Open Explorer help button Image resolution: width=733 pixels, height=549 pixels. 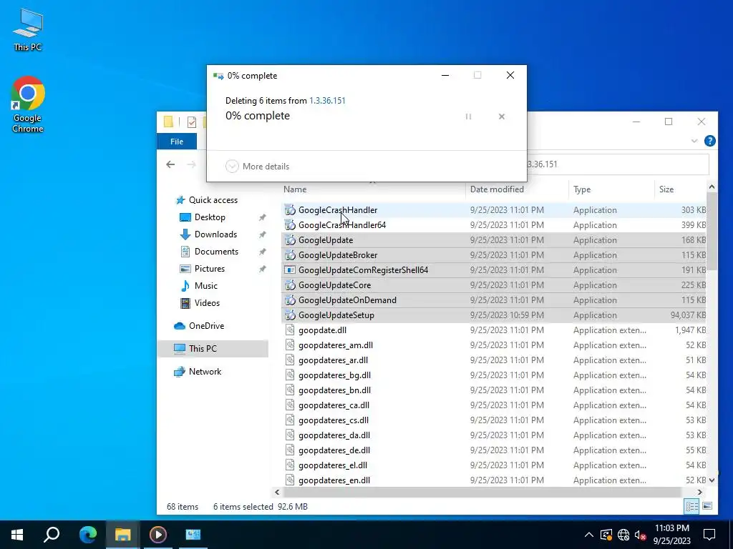(709, 141)
